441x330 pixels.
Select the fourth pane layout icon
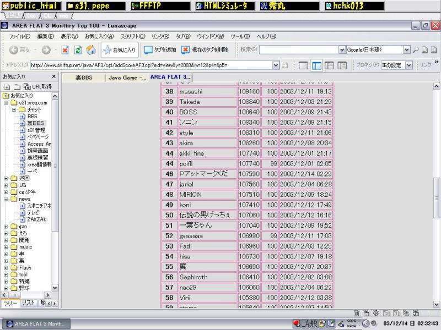click(x=342, y=65)
